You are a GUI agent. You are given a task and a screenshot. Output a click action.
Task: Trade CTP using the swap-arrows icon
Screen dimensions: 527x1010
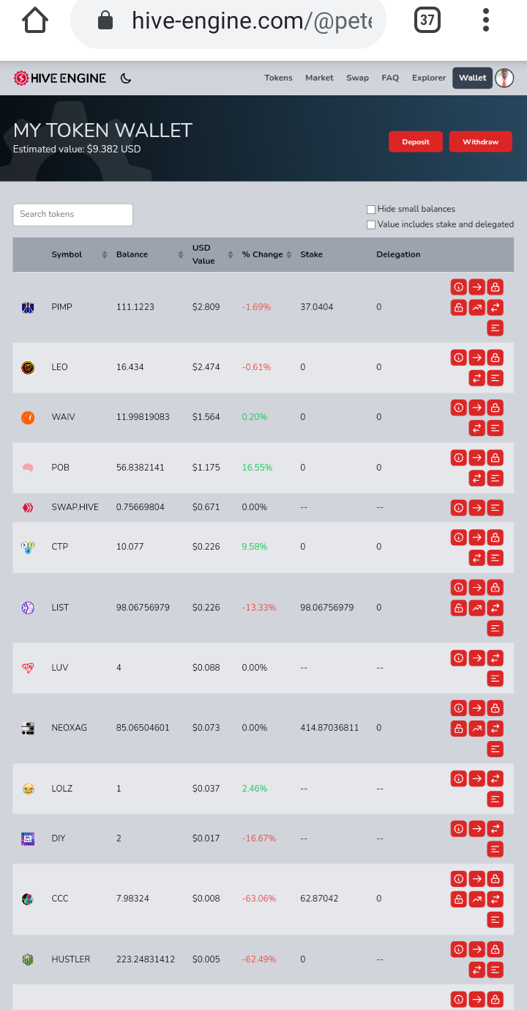(x=476, y=558)
